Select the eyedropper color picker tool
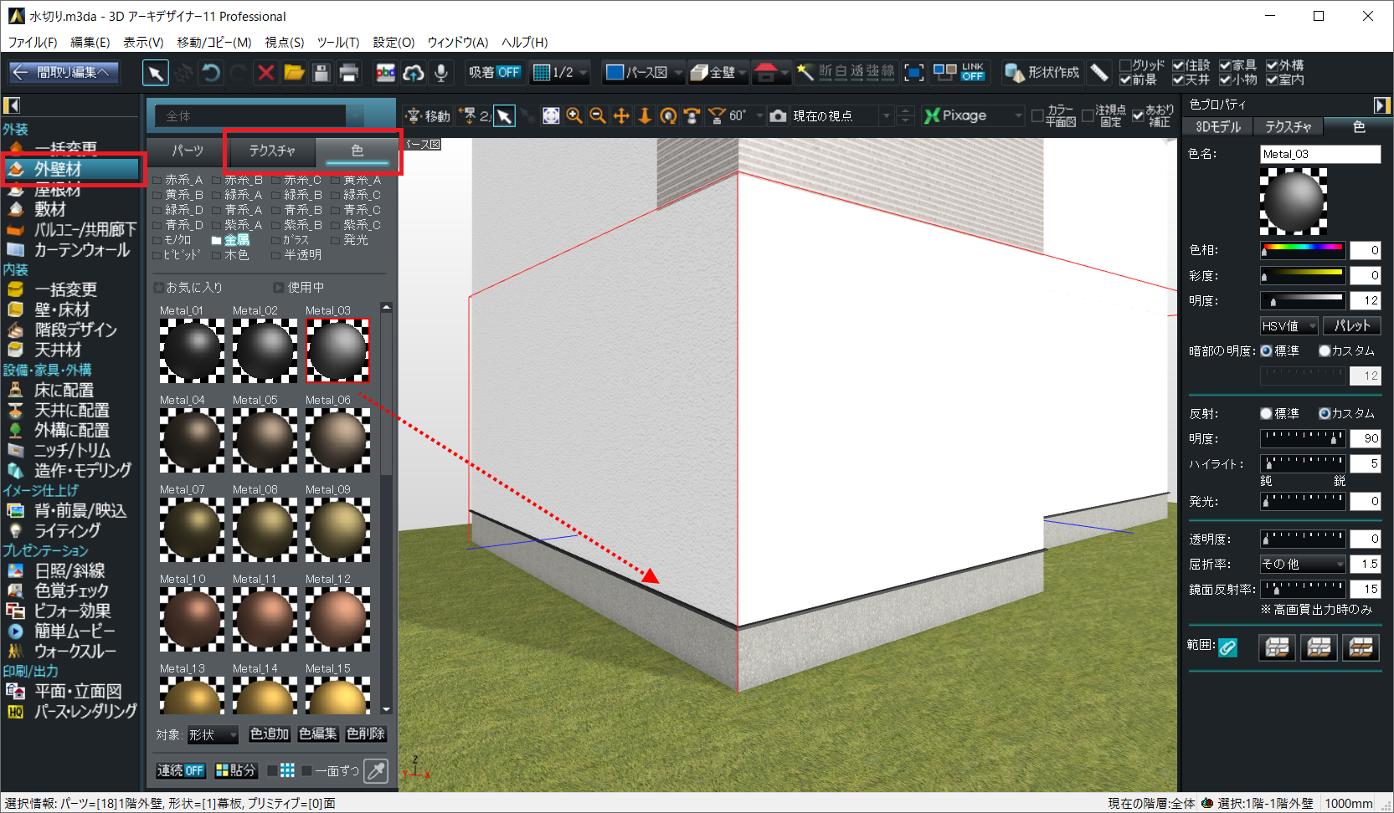Viewport: 1394px width, 813px height. click(377, 770)
